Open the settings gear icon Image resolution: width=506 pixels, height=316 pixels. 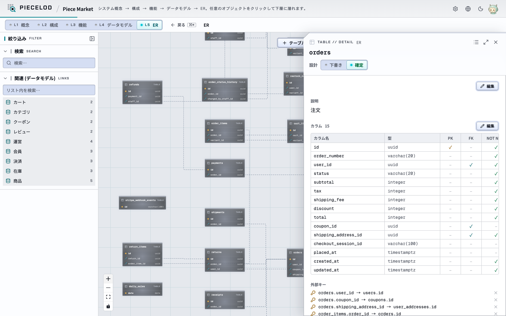click(x=455, y=9)
